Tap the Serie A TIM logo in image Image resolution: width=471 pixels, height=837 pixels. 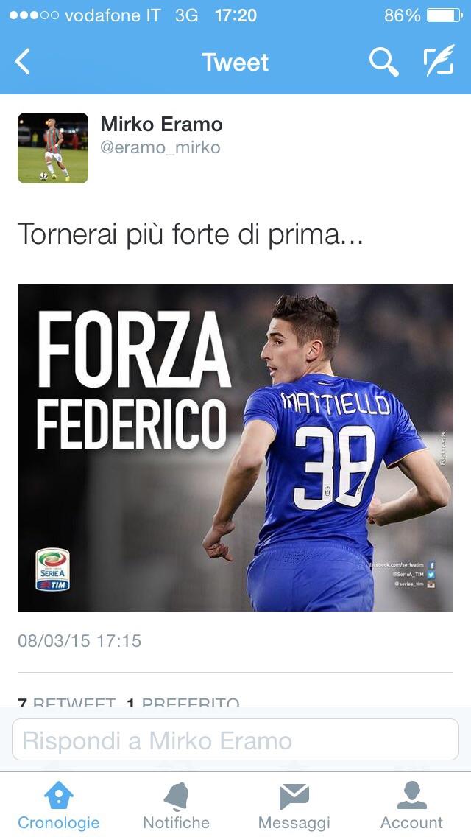pos(52,570)
